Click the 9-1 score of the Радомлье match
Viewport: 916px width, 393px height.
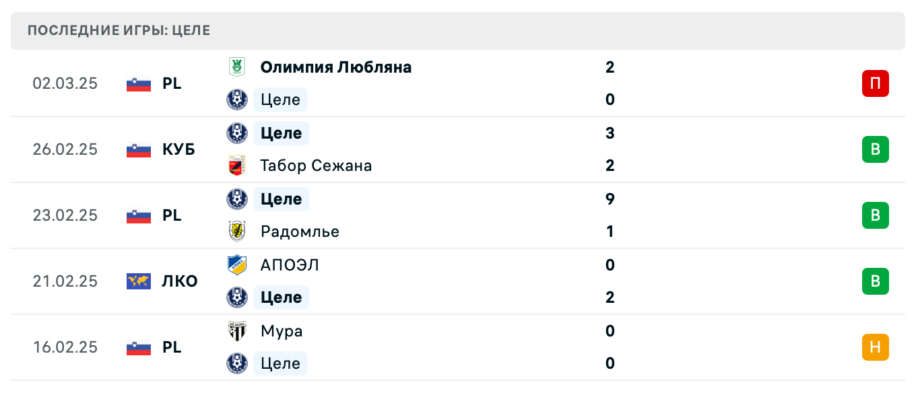click(x=610, y=215)
